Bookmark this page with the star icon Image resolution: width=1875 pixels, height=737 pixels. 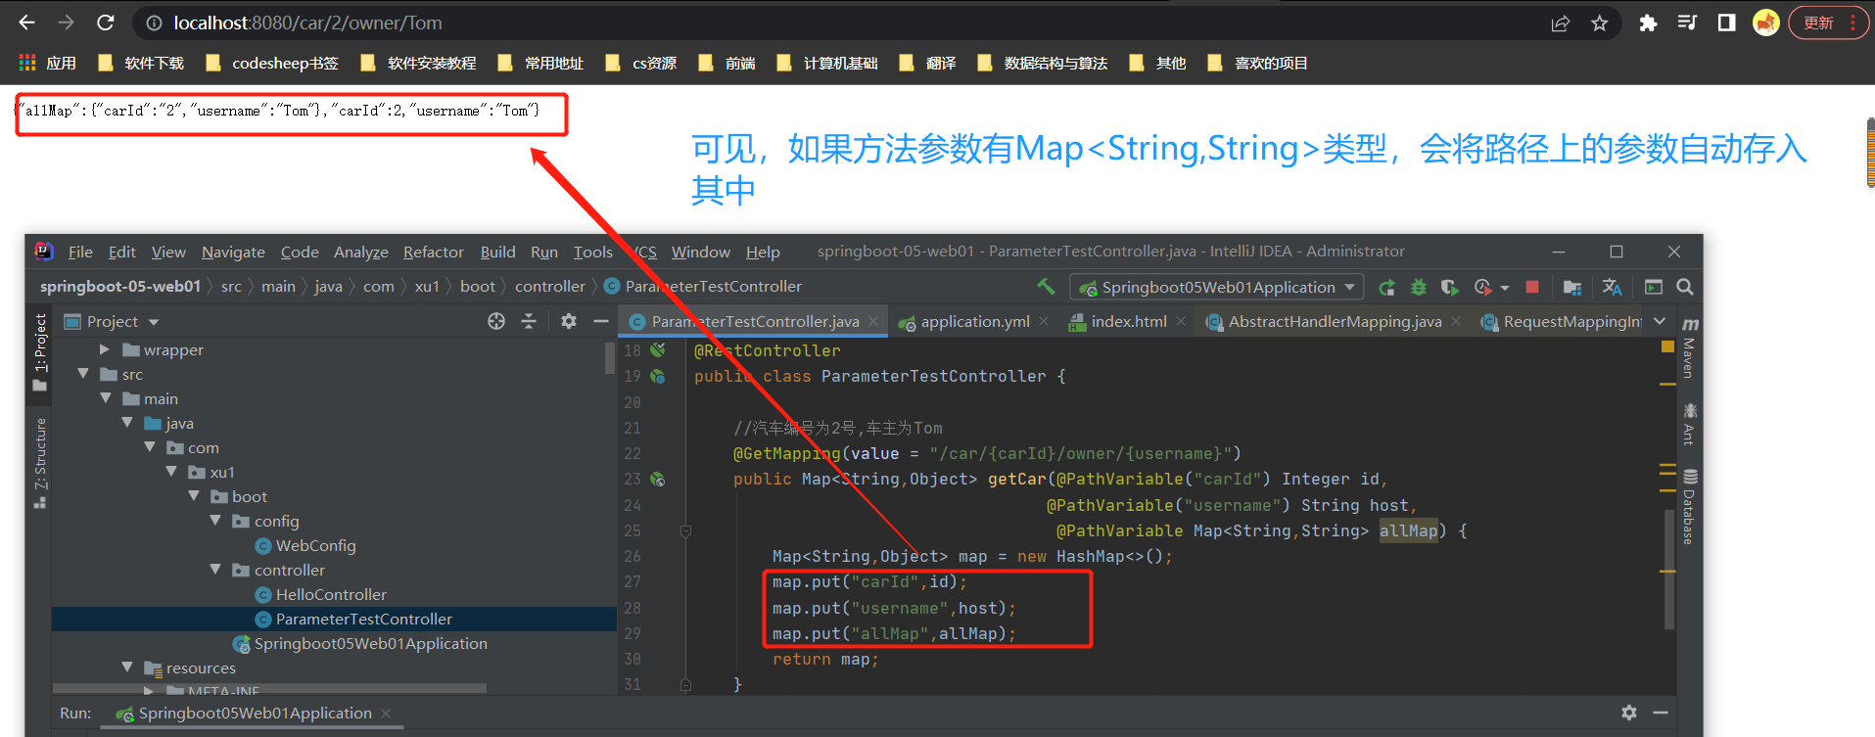1599,23
